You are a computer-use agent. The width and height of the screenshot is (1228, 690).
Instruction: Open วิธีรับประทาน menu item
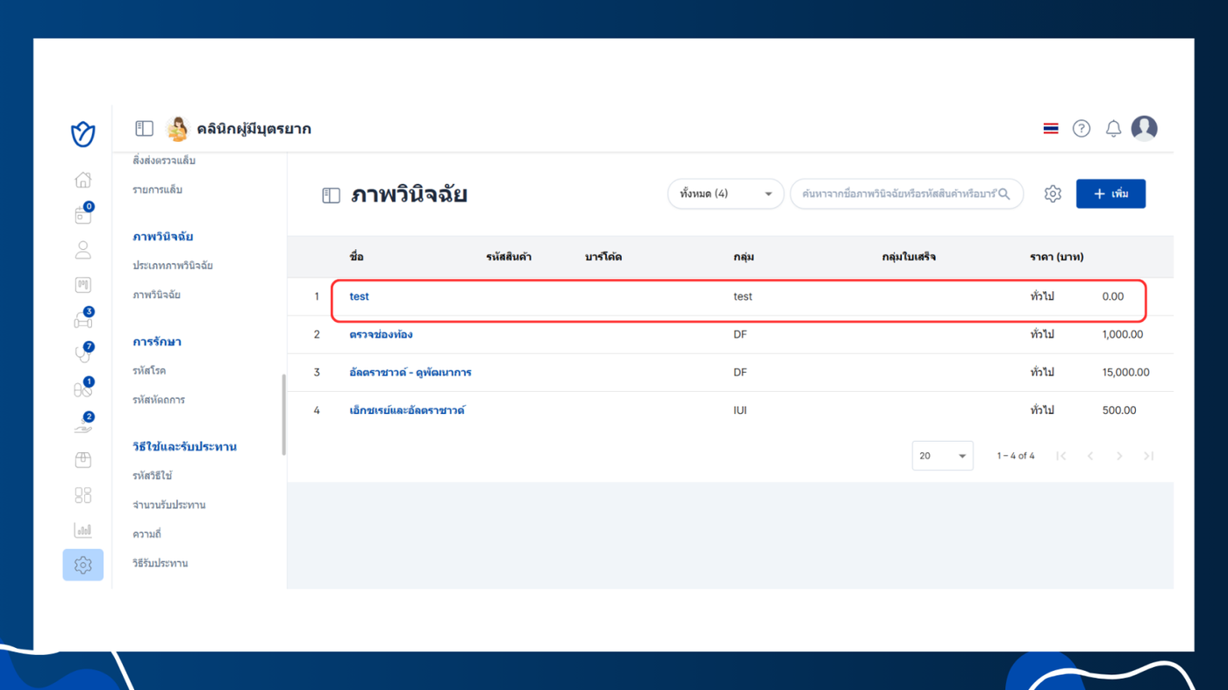[x=160, y=563]
